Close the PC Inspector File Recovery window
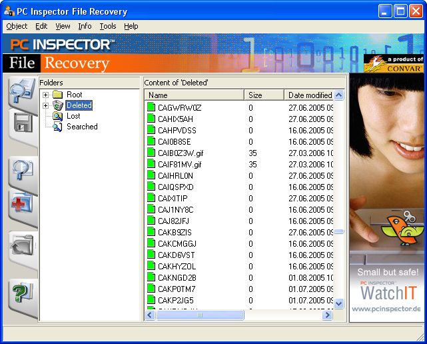The width and height of the screenshot is (427, 344). click(x=416, y=11)
